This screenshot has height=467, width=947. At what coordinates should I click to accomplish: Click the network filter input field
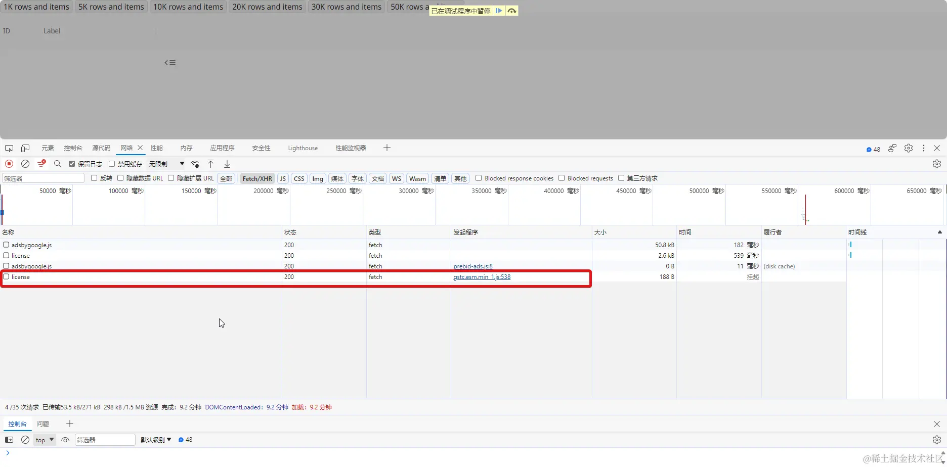coord(42,178)
